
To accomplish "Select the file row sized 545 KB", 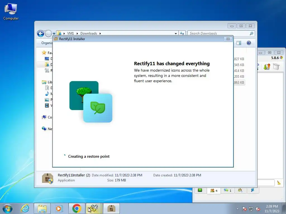I will pyautogui.click(x=239, y=65).
